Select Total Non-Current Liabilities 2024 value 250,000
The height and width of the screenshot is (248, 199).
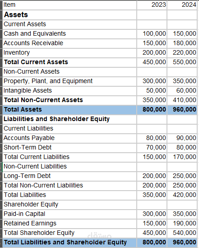click(182, 186)
